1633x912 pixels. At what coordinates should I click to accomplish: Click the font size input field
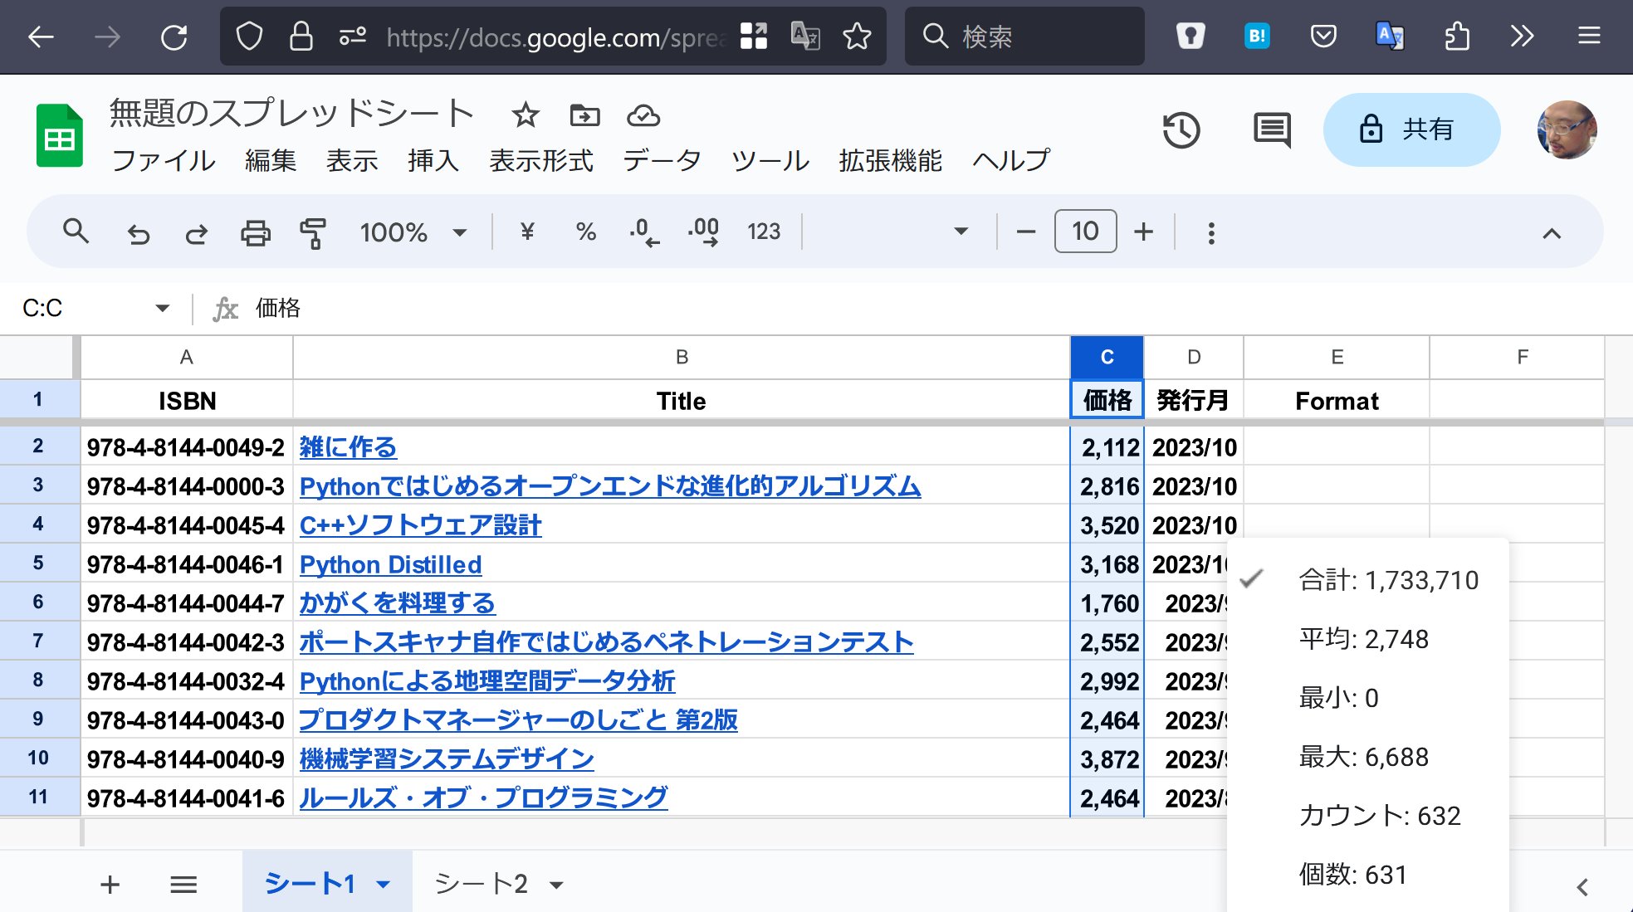tap(1084, 232)
